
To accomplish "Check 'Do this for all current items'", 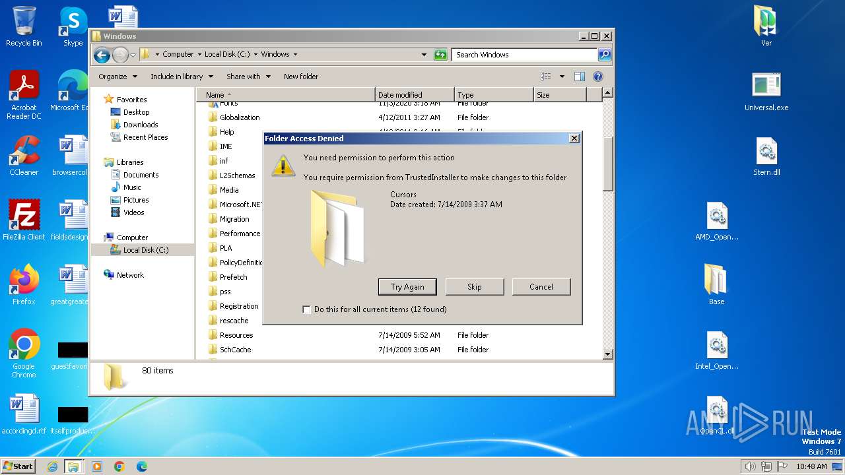I will (x=306, y=309).
